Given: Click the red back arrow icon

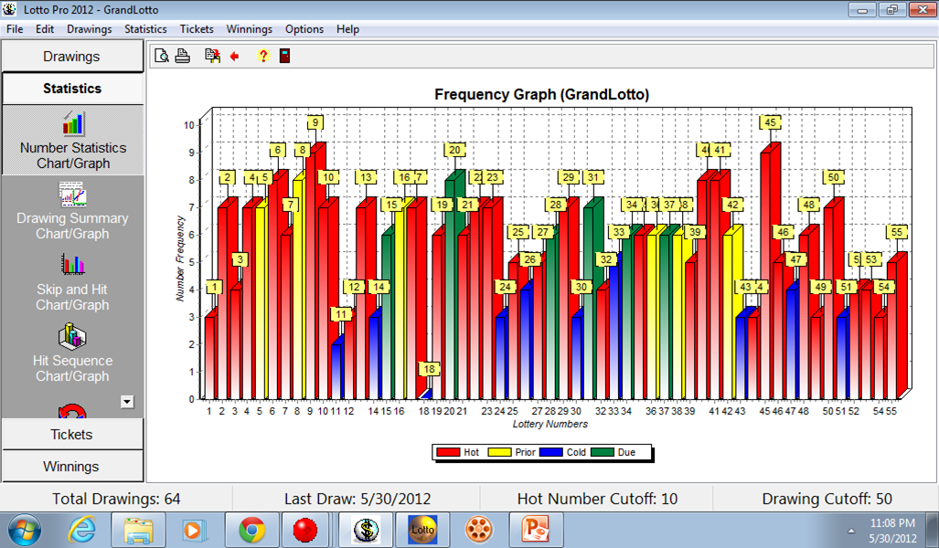Looking at the screenshot, I should (235, 57).
